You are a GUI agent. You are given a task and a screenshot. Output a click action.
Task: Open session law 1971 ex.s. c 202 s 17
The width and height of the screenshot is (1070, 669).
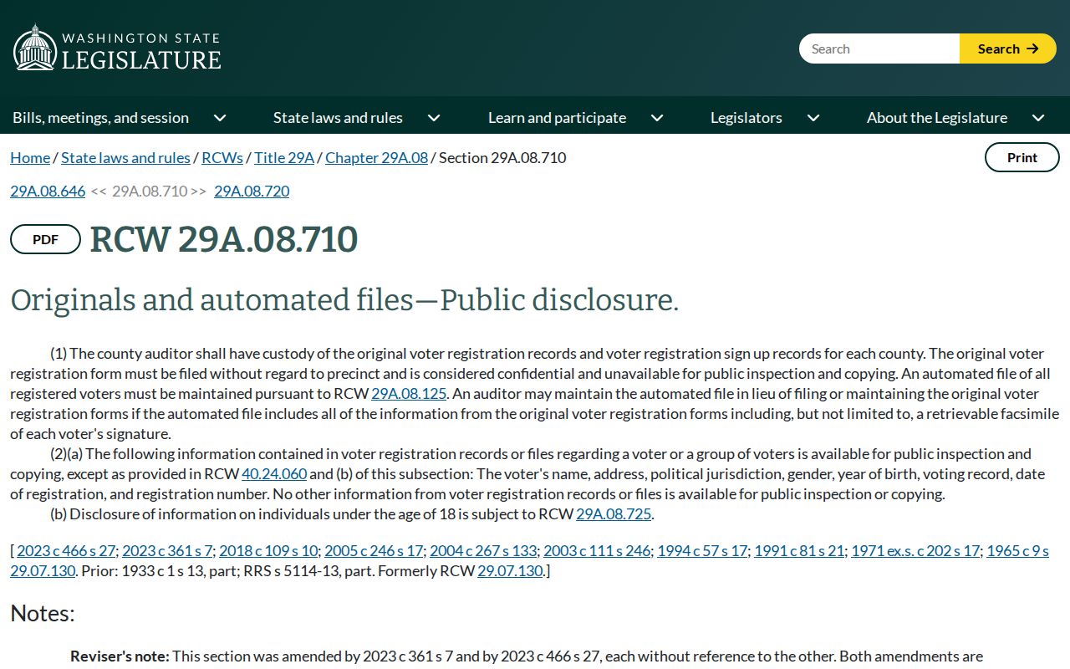pos(915,550)
